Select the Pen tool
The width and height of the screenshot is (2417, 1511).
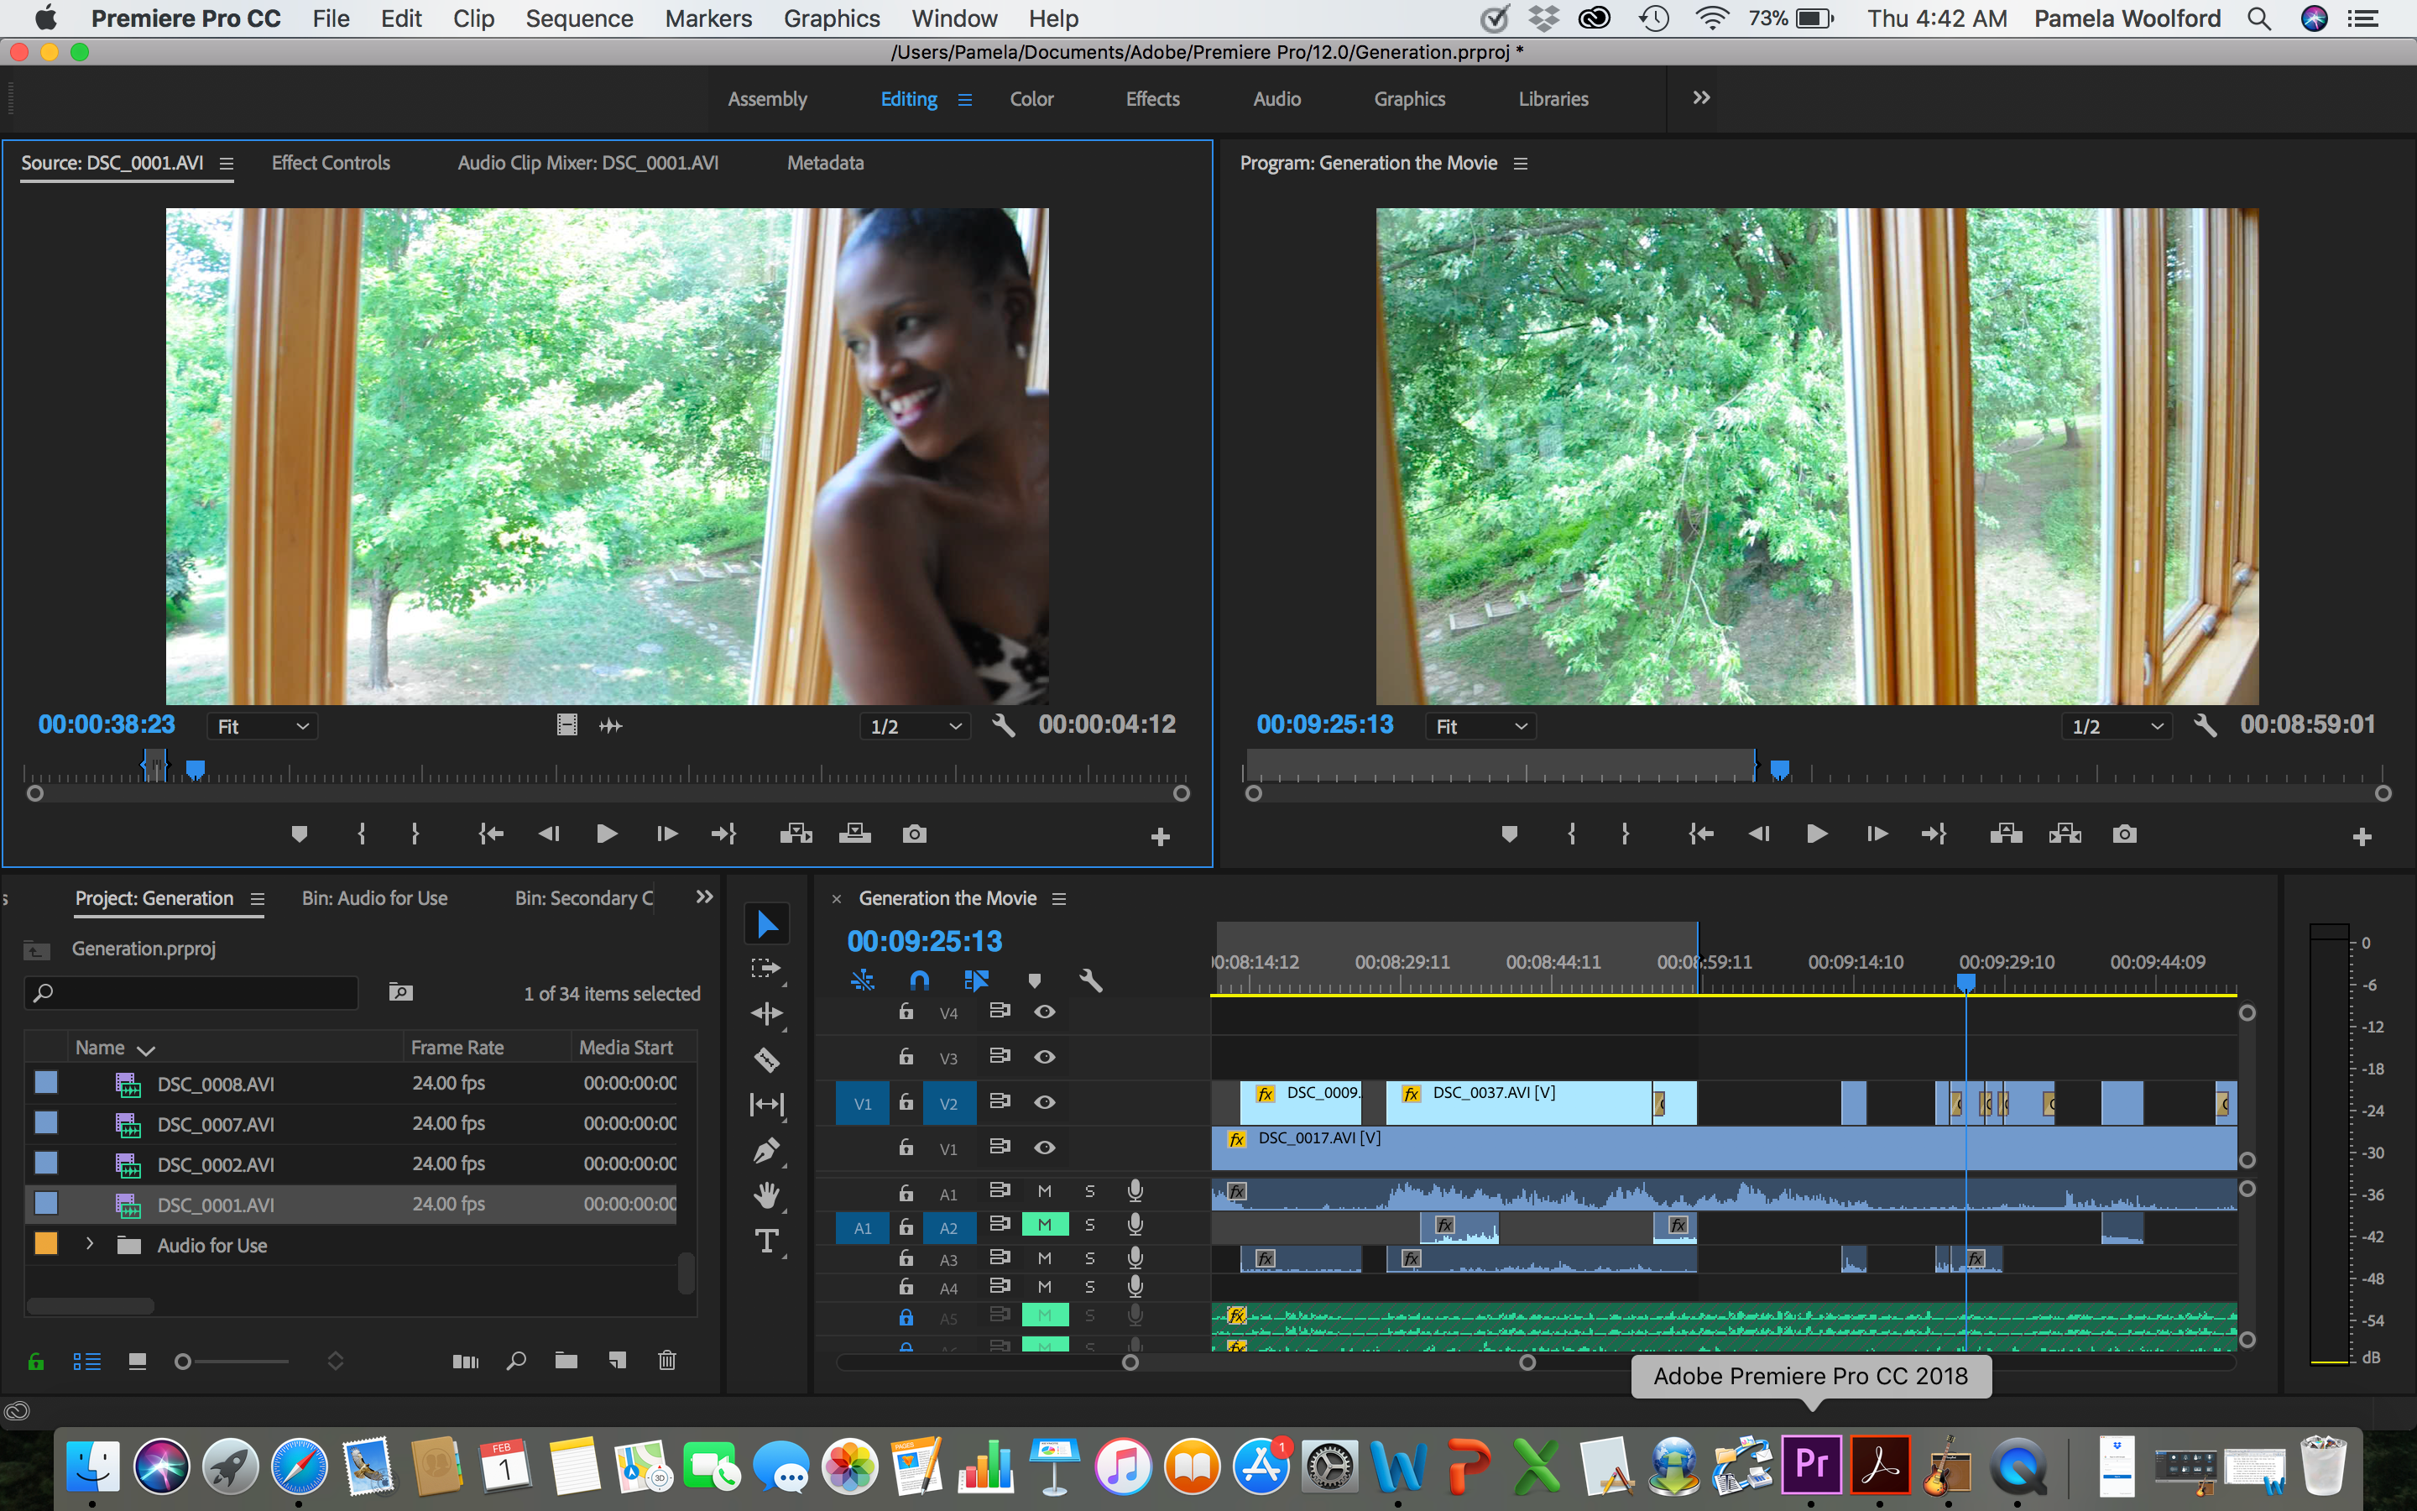[x=766, y=1150]
